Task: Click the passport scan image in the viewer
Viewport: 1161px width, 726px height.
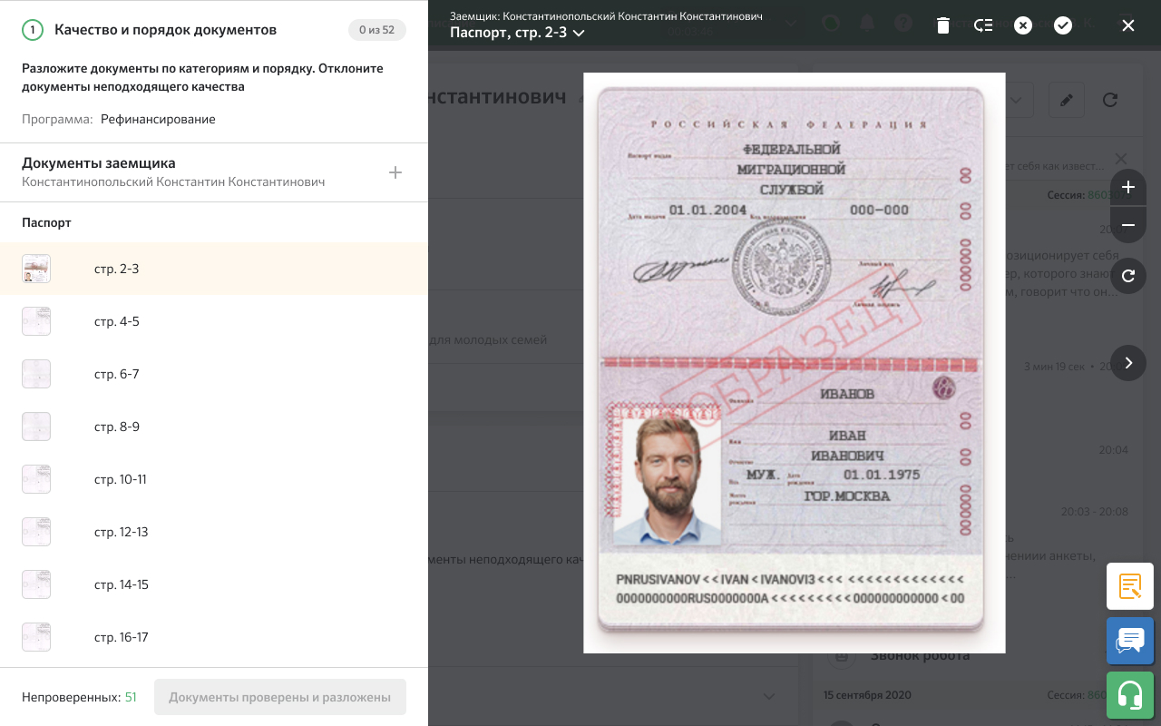Action: 794,363
